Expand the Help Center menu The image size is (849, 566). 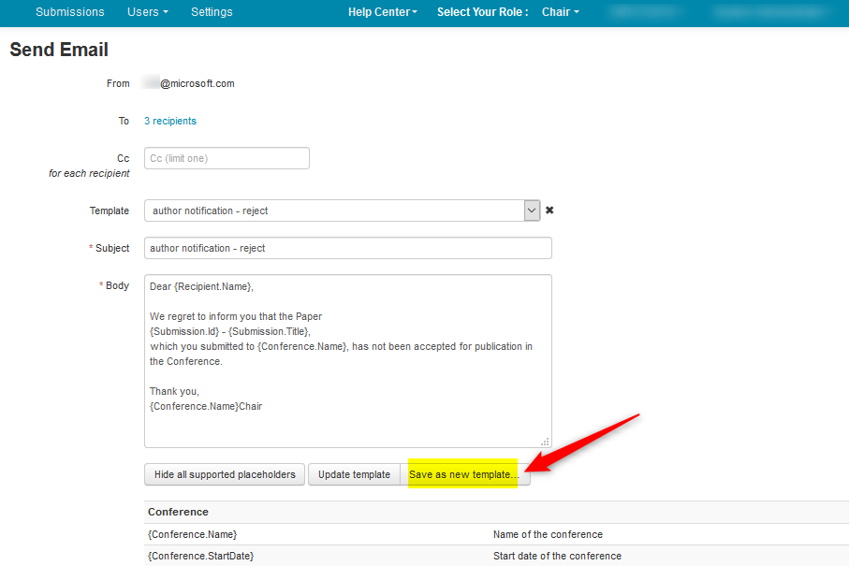click(x=382, y=12)
